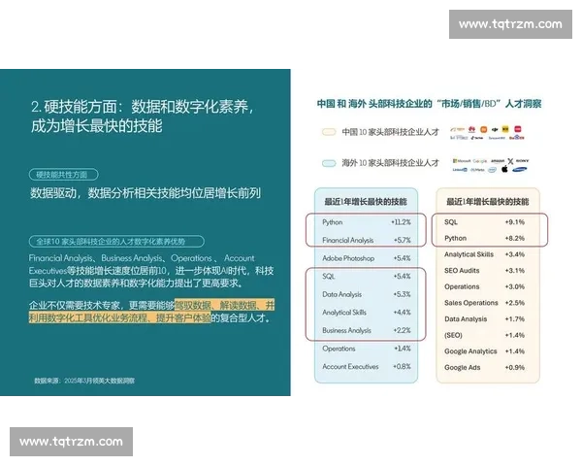Screen dimensions: 582x466
Task: Click the +0.8% value
Action: point(402,366)
